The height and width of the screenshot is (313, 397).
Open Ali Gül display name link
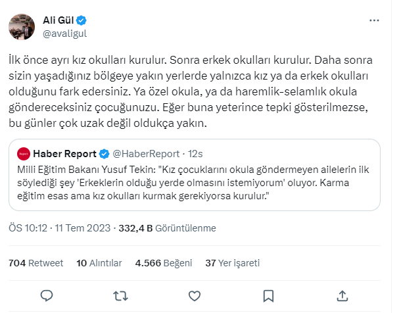pyautogui.click(x=60, y=20)
